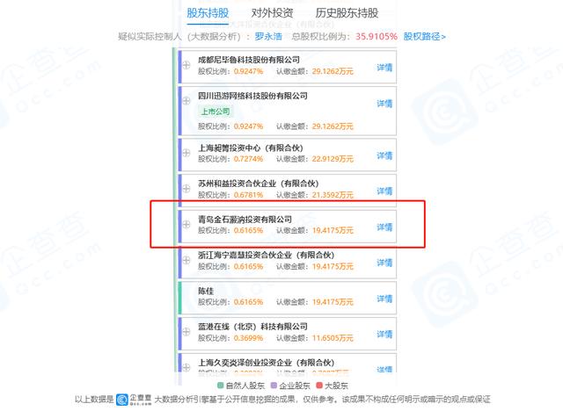
Task: Expand 蓝港在线（北京）科技有限公司 shareholder node
Action: click(186, 331)
